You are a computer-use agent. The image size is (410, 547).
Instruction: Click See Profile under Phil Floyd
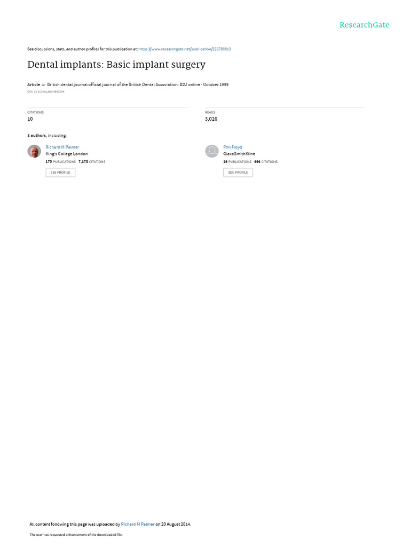238,173
